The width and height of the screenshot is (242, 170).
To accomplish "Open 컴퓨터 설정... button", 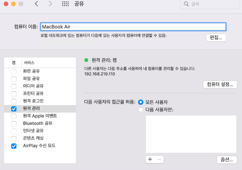I will coord(220,84).
